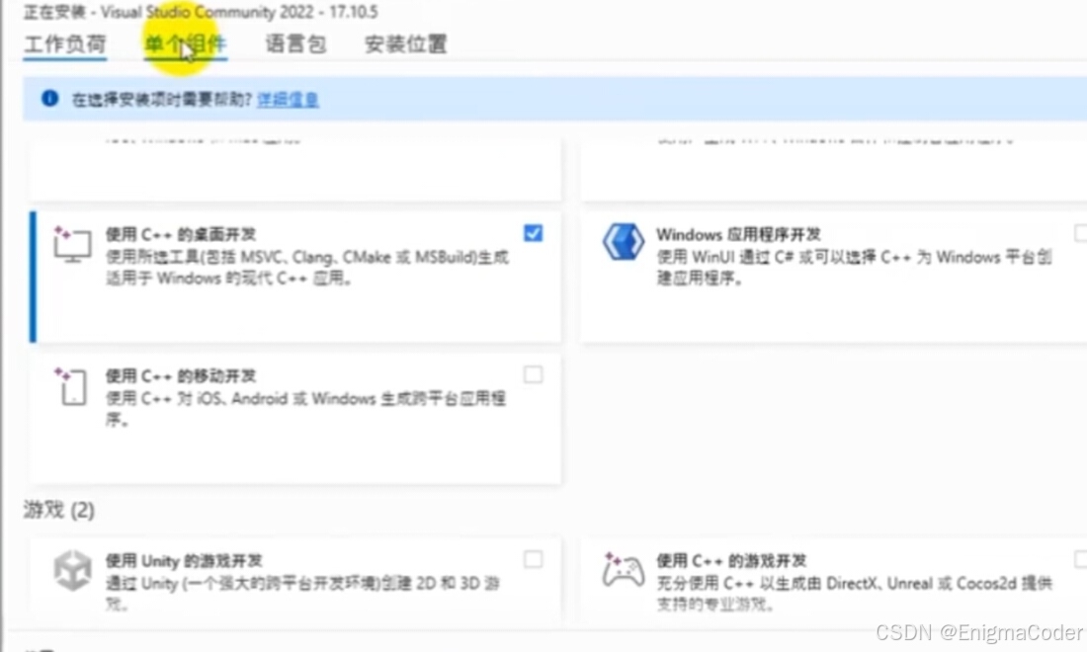Click the 游戏 (2) section heading
The image size is (1087, 652).
tap(59, 510)
